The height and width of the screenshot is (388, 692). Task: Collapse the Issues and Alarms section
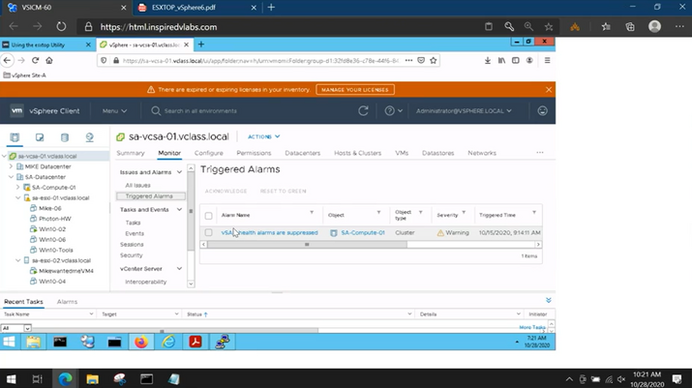click(x=181, y=172)
